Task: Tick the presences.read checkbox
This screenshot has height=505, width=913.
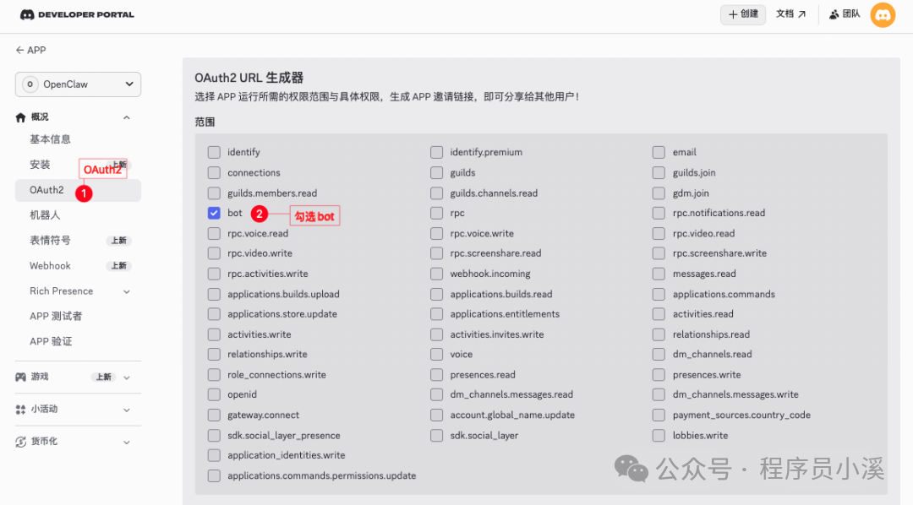Action: (x=437, y=375)
